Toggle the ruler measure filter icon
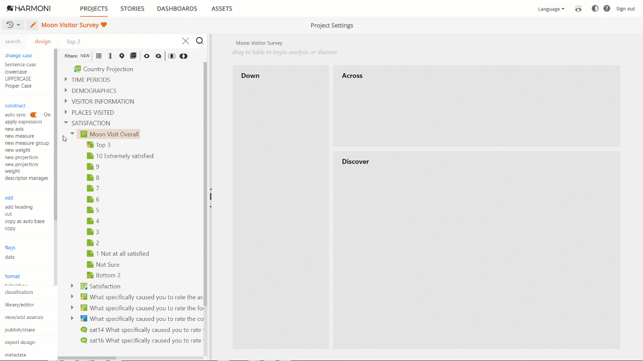 110,56
